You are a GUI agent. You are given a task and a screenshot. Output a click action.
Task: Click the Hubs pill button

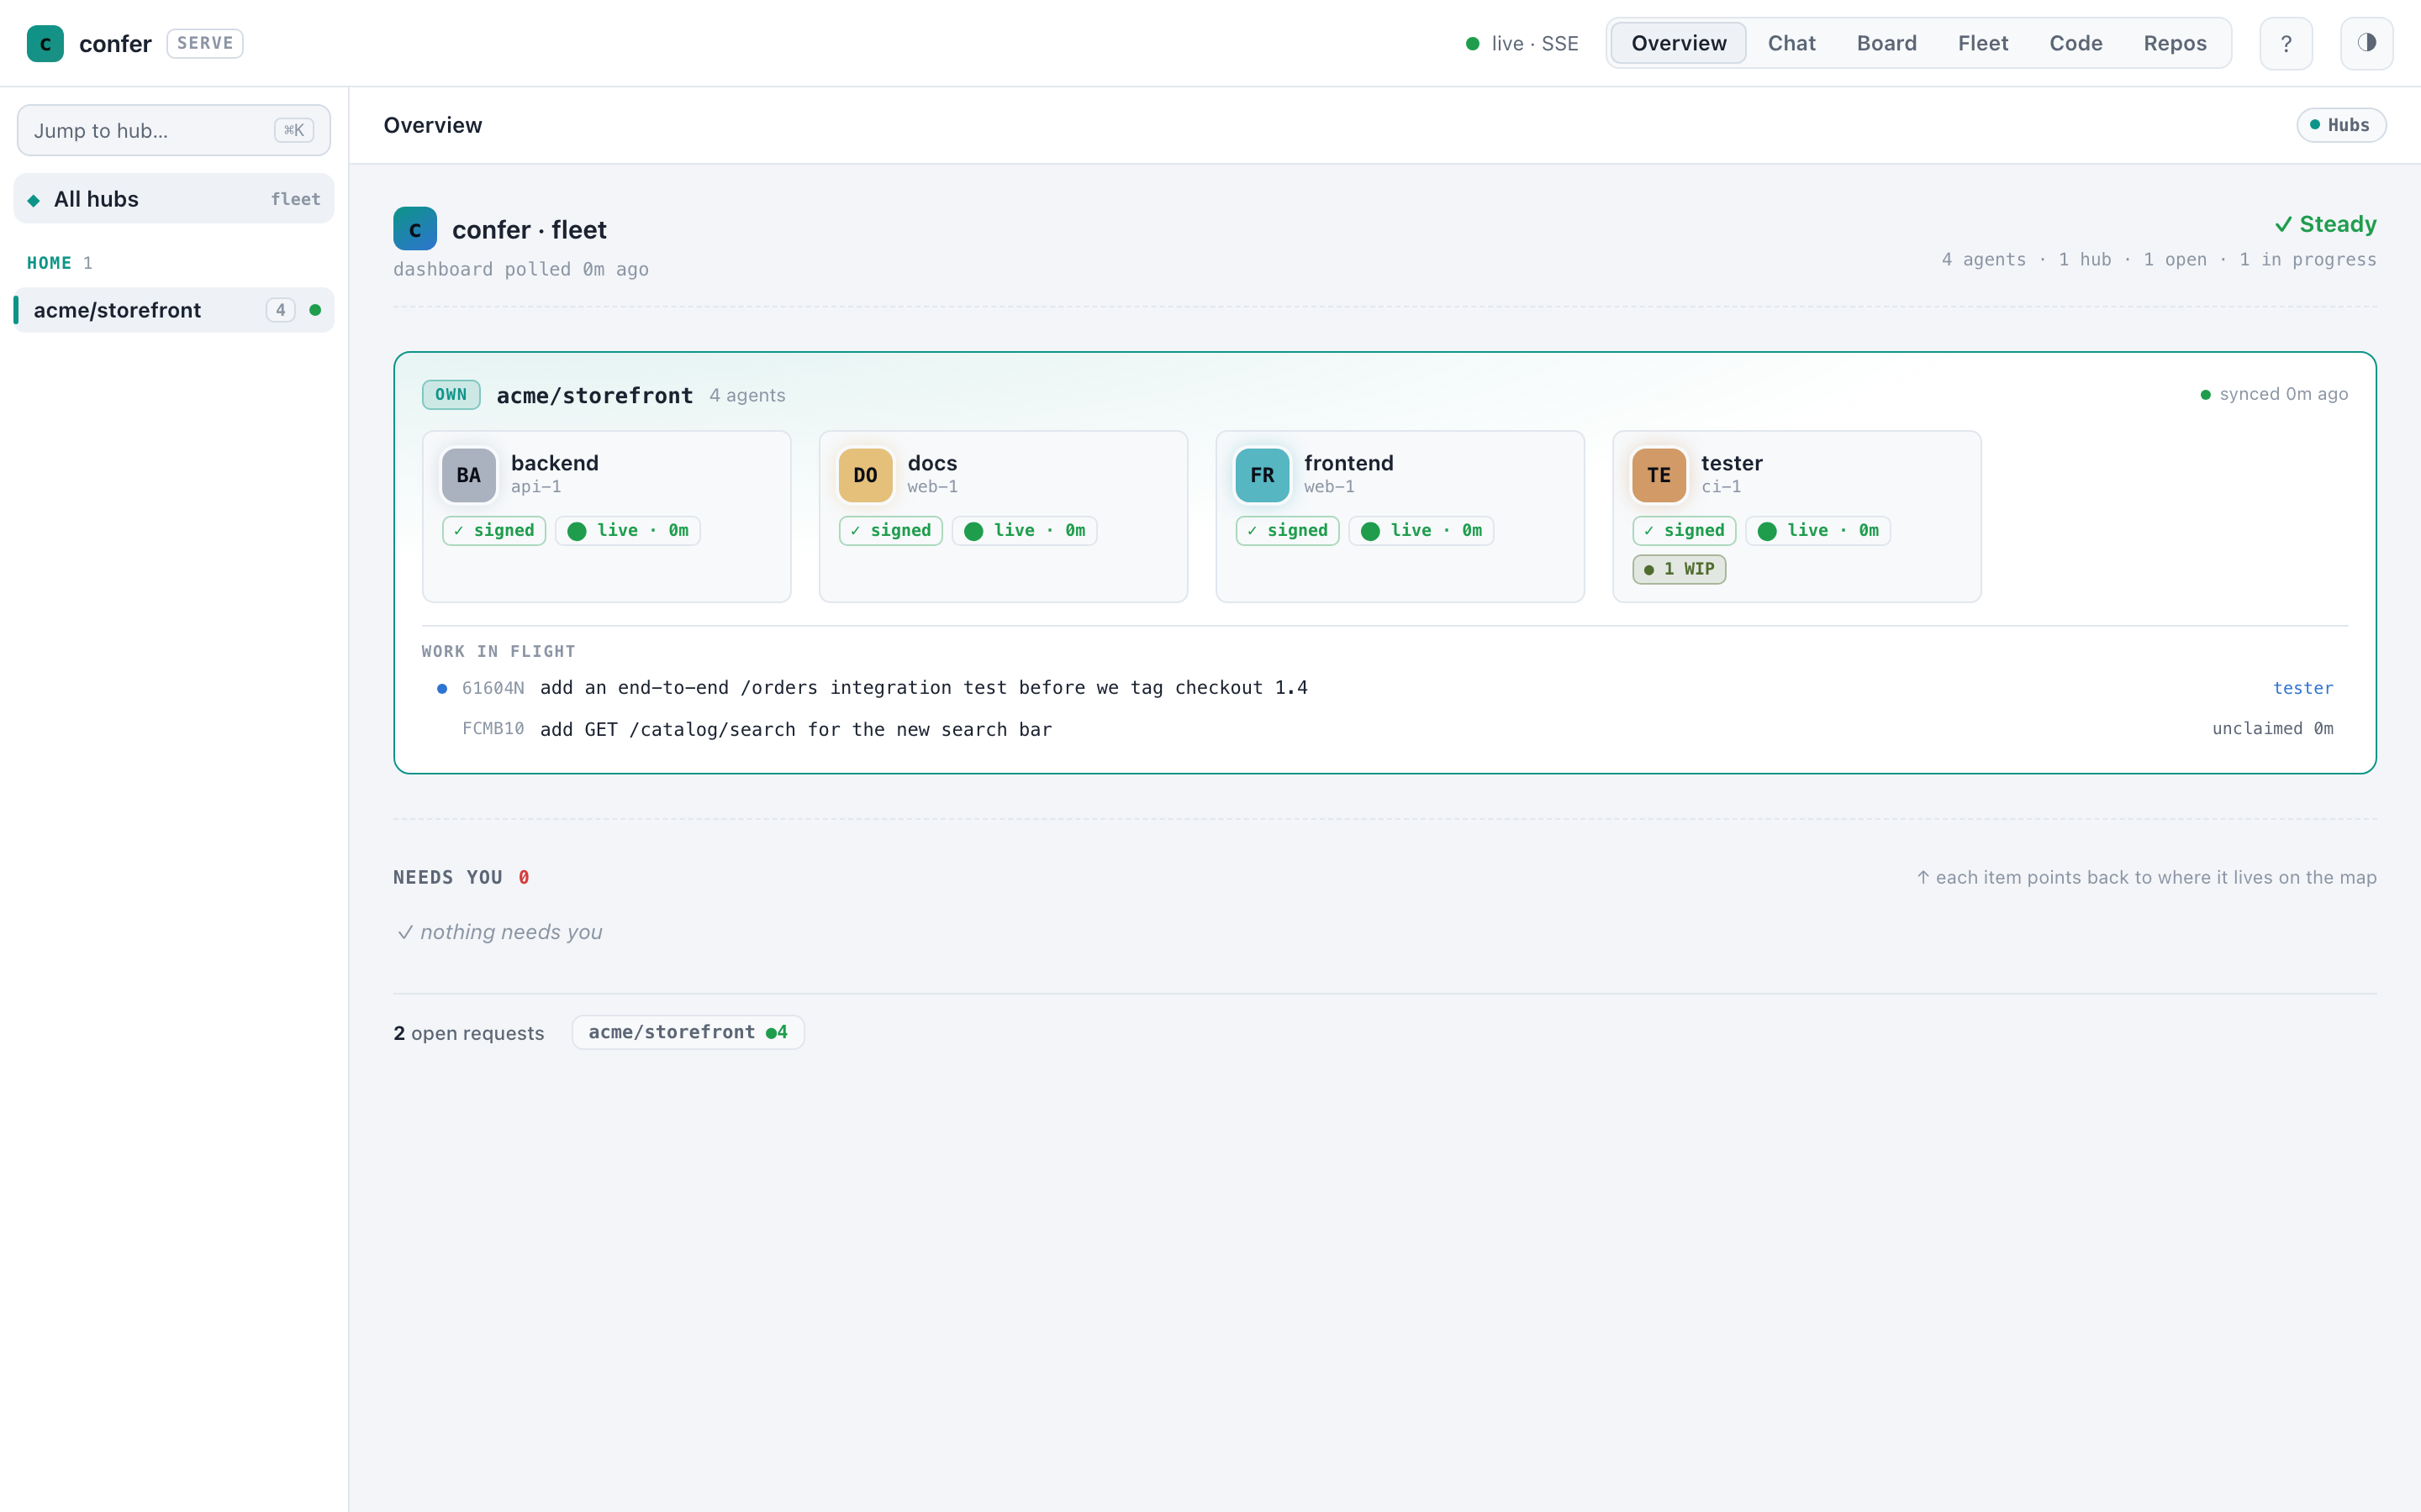click(2340, 125)
